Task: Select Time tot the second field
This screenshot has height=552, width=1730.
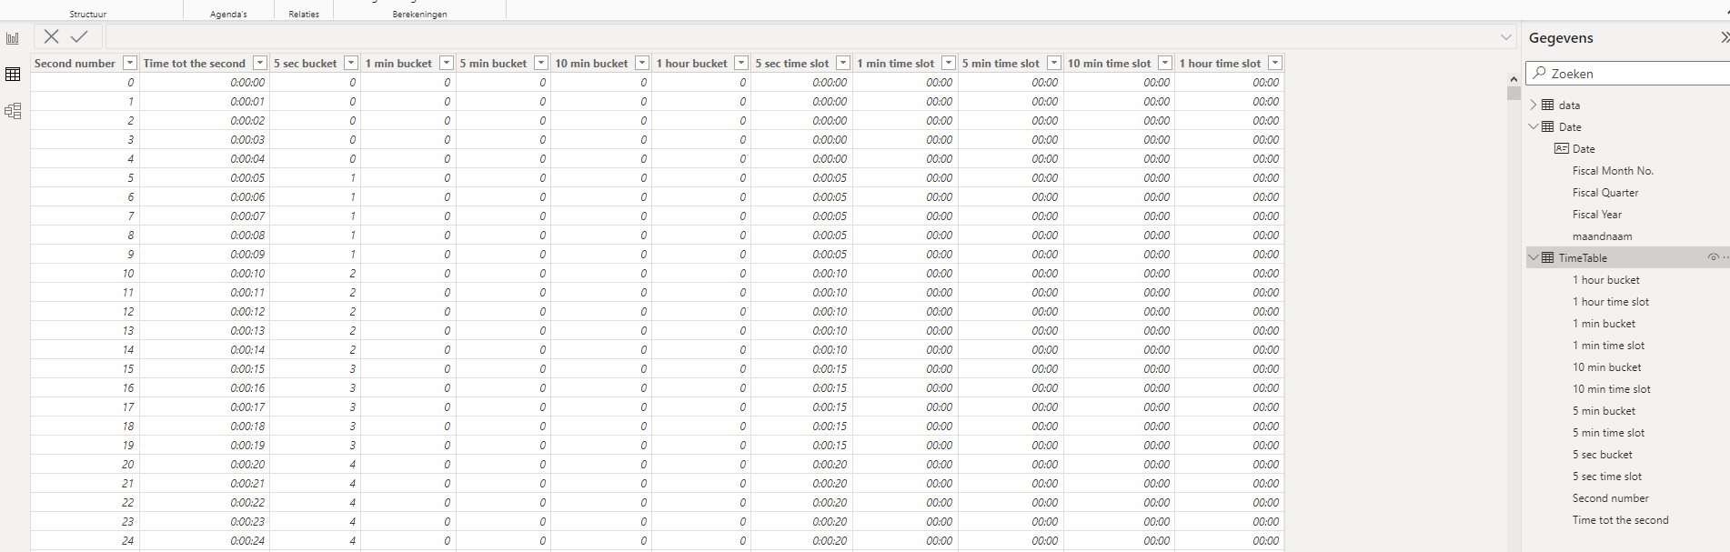Action: point(1621,520)
